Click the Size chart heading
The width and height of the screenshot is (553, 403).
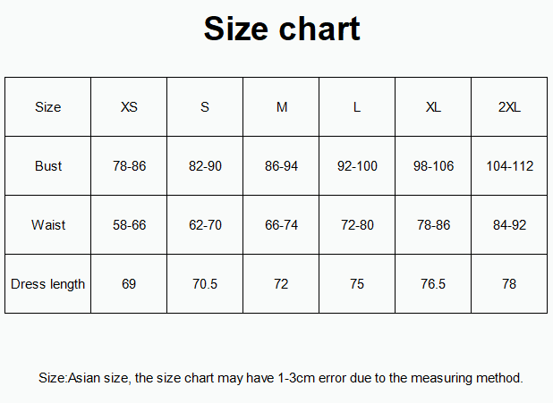click(x=281, y=29)
